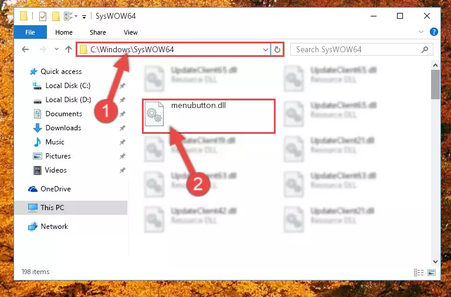Switch to details view in status bar
The width and height of the screenshot is (451, 297).
click(x=419, y=272)
